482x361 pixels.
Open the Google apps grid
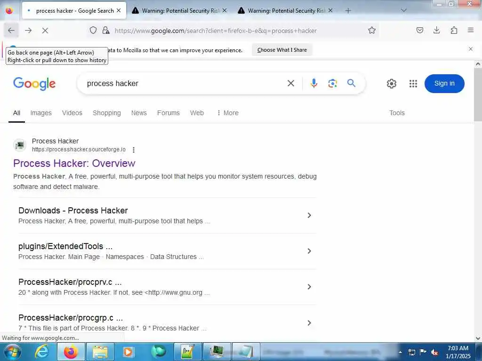[x=413, y=84]
